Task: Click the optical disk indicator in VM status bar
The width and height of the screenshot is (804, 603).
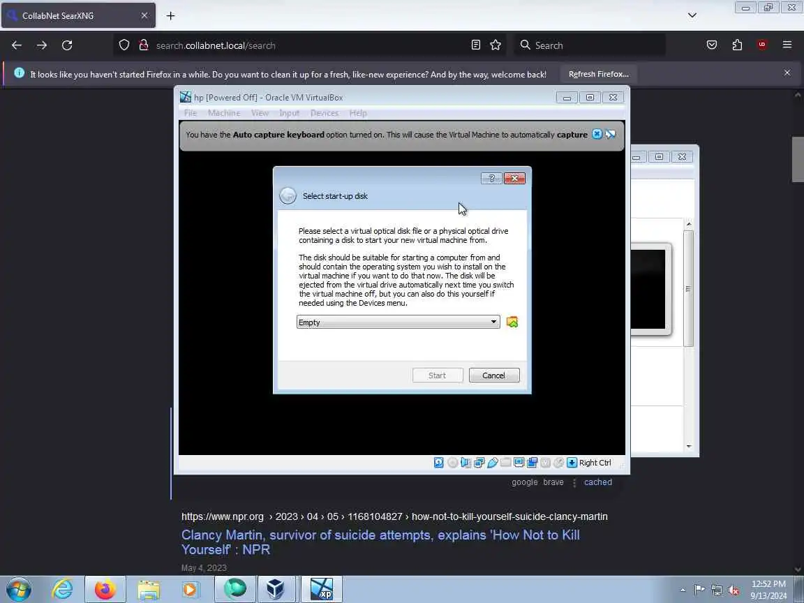Action: point(452,463)
